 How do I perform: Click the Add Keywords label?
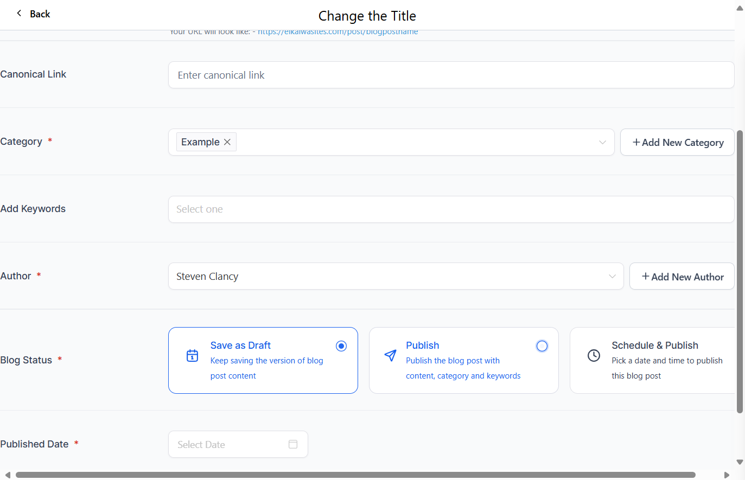click(33, 209)
